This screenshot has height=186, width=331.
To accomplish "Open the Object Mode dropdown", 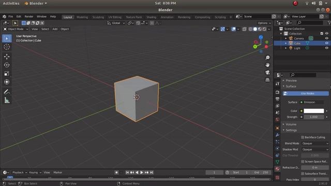I will click(x=16, y=29).
